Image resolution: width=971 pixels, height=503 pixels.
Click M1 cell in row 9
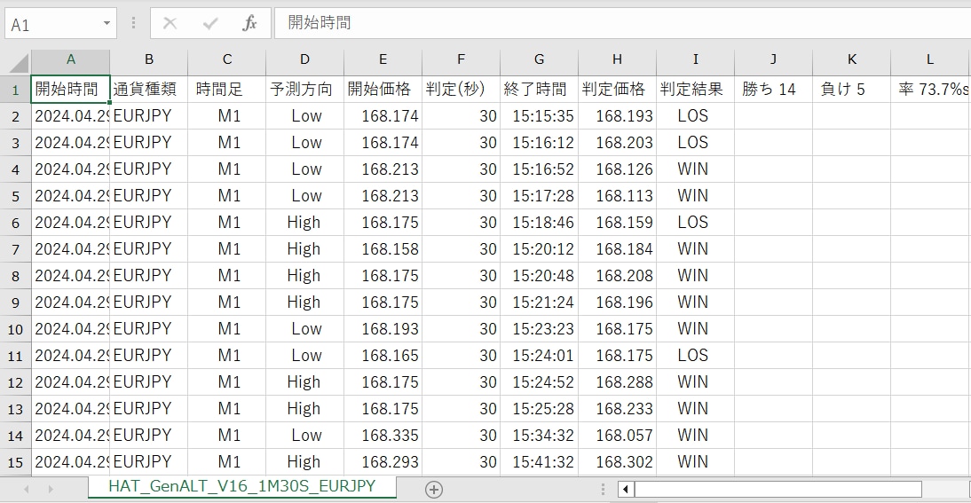[226, 302]
